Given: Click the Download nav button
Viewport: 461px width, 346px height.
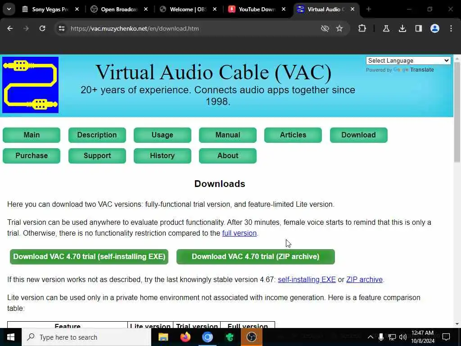Looking at the screenshot, I should click(x=359, y=135).
